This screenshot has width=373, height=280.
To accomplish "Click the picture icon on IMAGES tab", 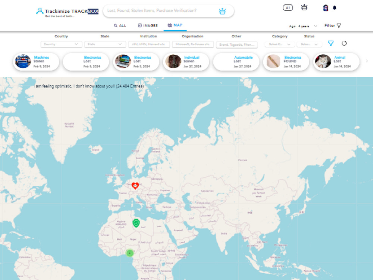I will 140,25.
